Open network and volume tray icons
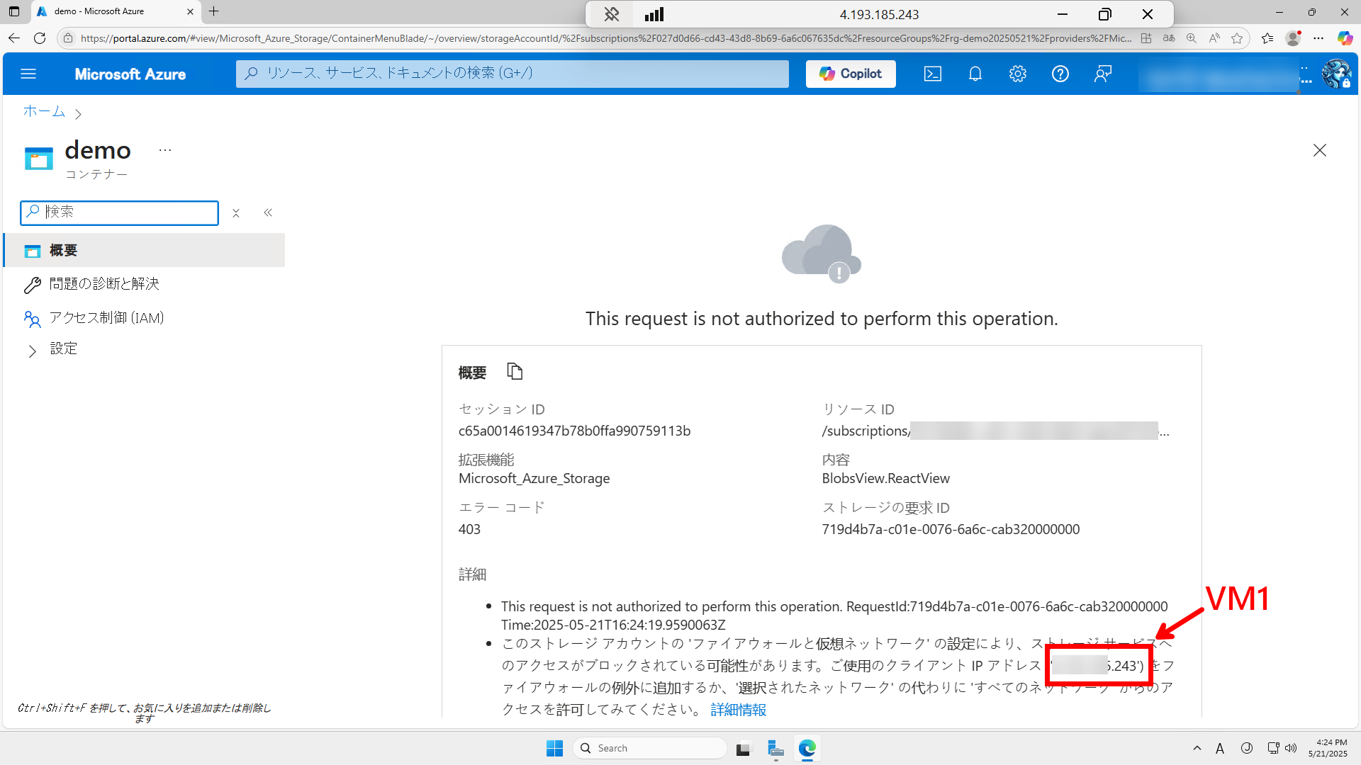Screen dimensions: 1361x765 point(1282,748)
